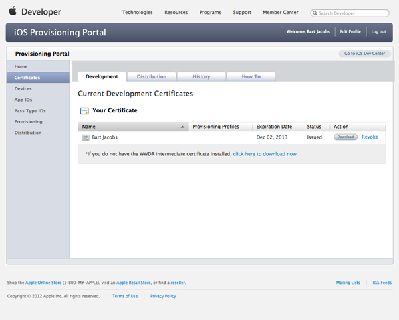Screen dimensions: 399x320
Task: Click the Name column header
Action: pos(134,127)
